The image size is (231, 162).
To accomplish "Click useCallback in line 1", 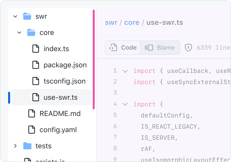I will click(x=188, y=71).
